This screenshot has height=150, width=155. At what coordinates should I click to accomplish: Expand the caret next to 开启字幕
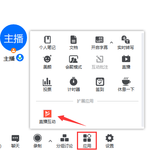pyautogui.click(x=111, y=43)
